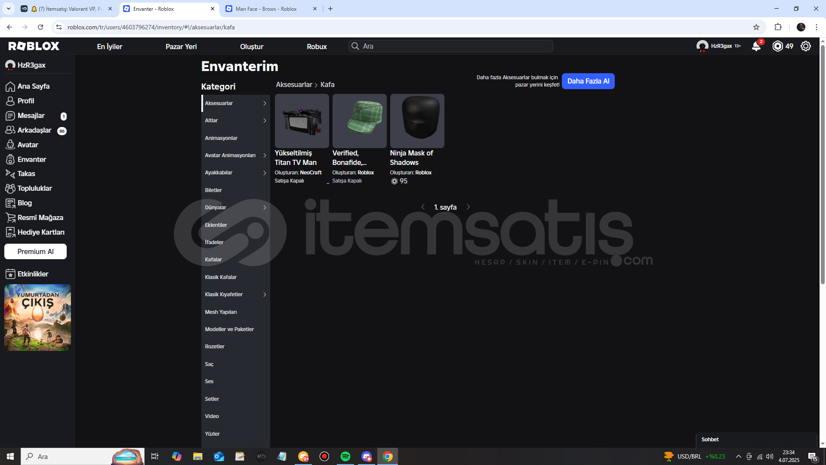
Task: Open notifications bell icon
Action: pyautogui.click(x=756, y=46)
